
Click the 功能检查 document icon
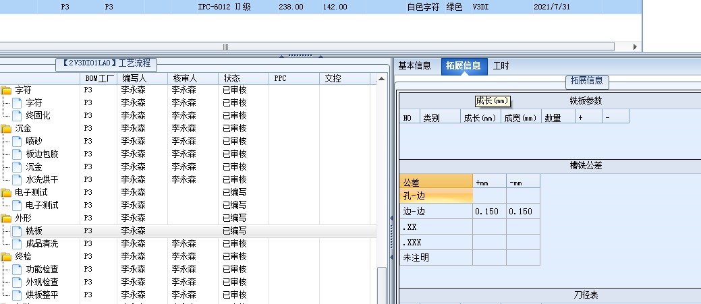point(17,270)
